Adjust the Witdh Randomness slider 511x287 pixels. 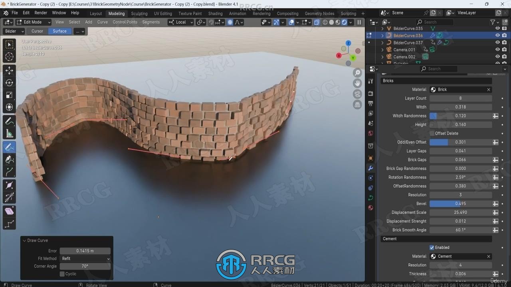coord(461,116)
